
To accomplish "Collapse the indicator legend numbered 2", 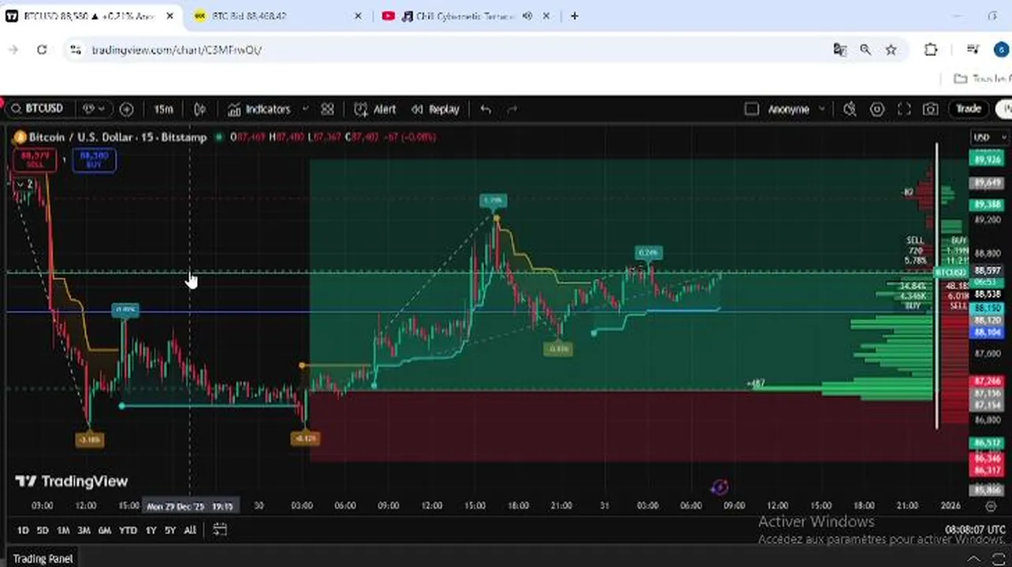I will (x=26, y=184).
